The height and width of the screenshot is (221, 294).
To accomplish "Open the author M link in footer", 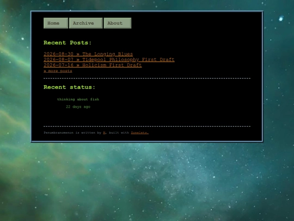I will pyautogui.click(x=104, y=133).
